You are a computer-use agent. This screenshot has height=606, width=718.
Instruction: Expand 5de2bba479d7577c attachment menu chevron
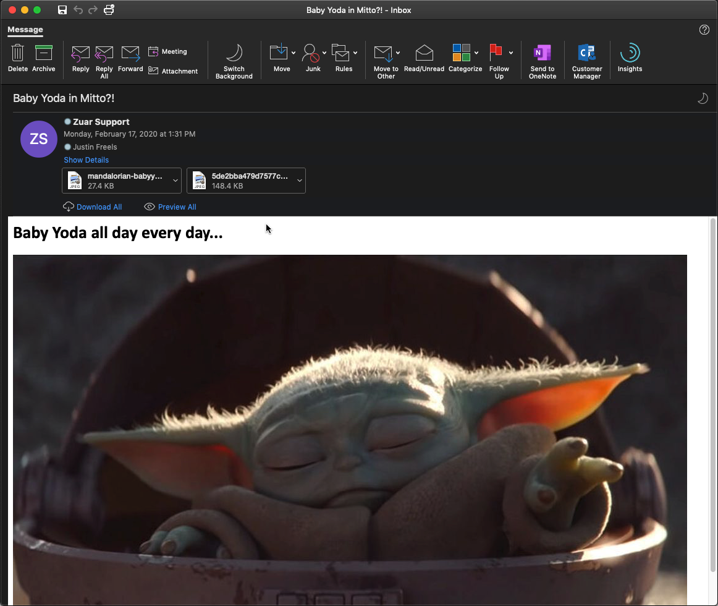(x=300, y=181)
